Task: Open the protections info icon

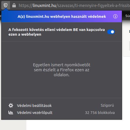Action: (115, 16)
